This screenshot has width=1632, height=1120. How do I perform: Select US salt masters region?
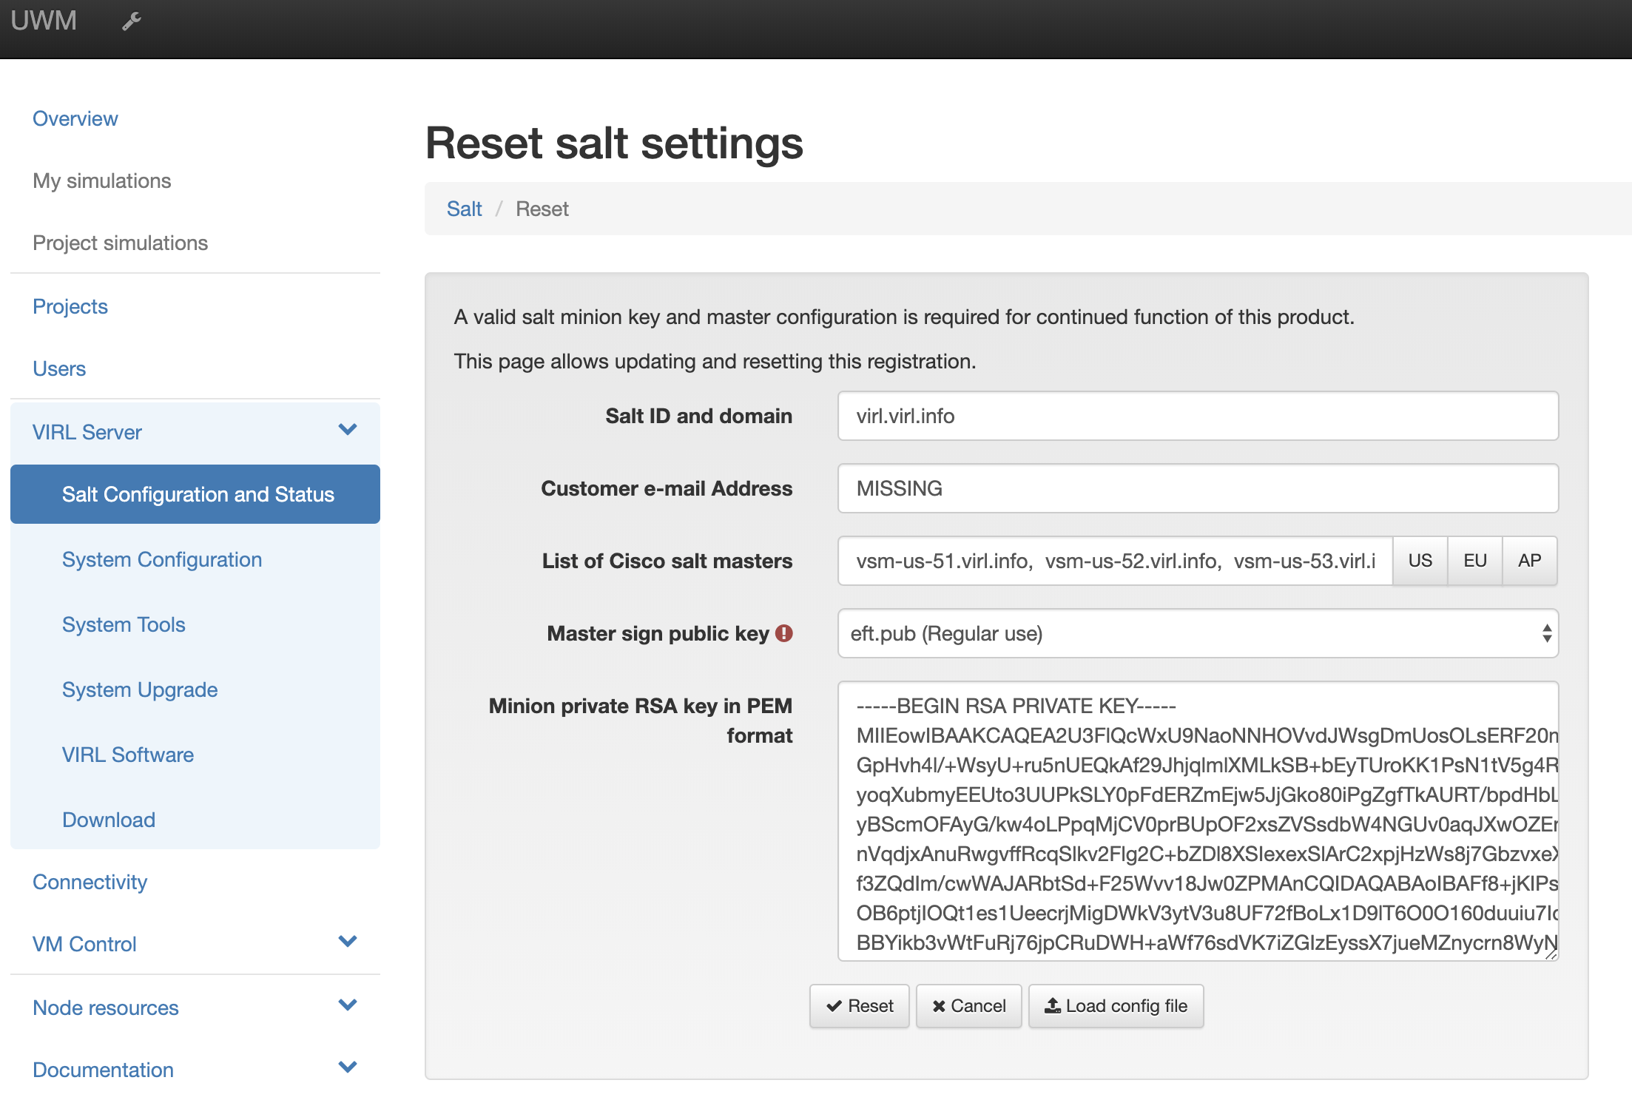pyautogui.click(x=1420, y=561)
